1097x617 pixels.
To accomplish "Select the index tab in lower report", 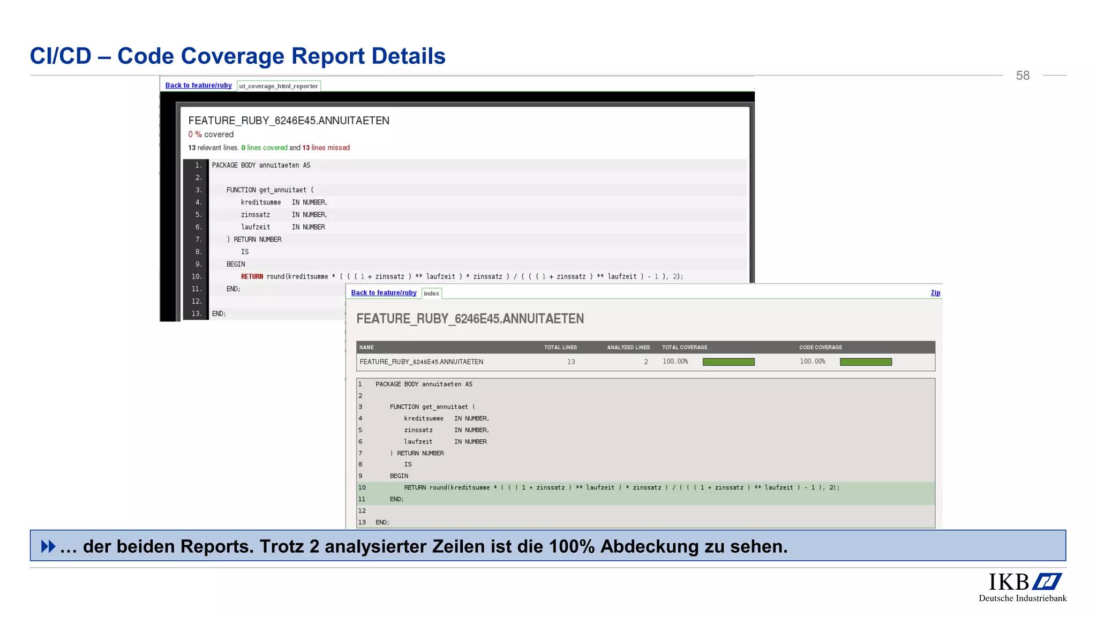I will coord(431,293).
